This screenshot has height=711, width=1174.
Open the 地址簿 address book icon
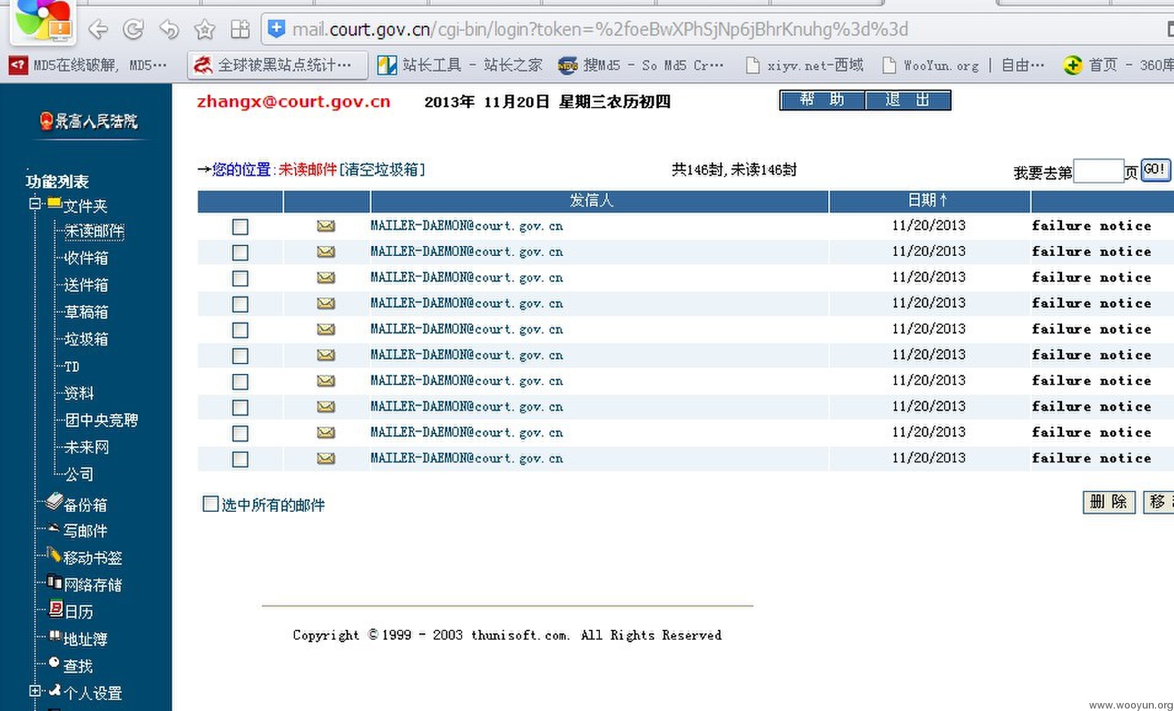point(55,635)
